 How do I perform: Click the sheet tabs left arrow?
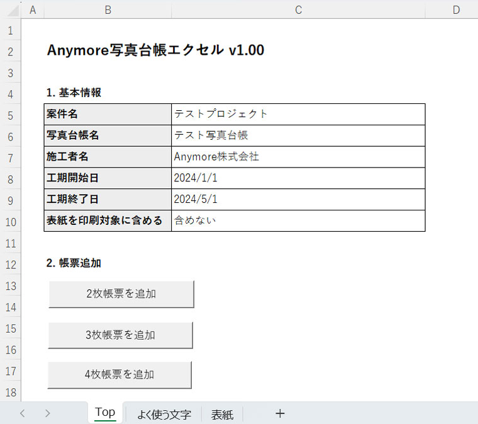[22, 413]
